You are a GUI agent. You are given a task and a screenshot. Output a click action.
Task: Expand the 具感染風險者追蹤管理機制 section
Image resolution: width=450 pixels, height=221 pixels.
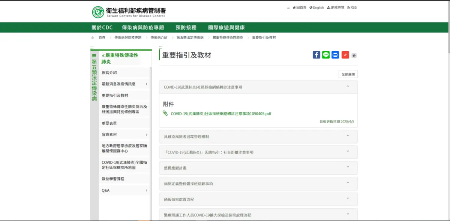pyautogui.click(x=258, y=136)
